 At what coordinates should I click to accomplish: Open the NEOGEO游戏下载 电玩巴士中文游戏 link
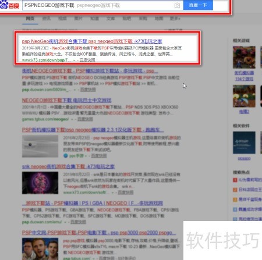tap(66, 100)
